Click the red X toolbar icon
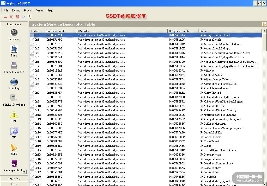The height and width of the screenshot is (186, 267). pyautogui.click(x=11, y=17)
